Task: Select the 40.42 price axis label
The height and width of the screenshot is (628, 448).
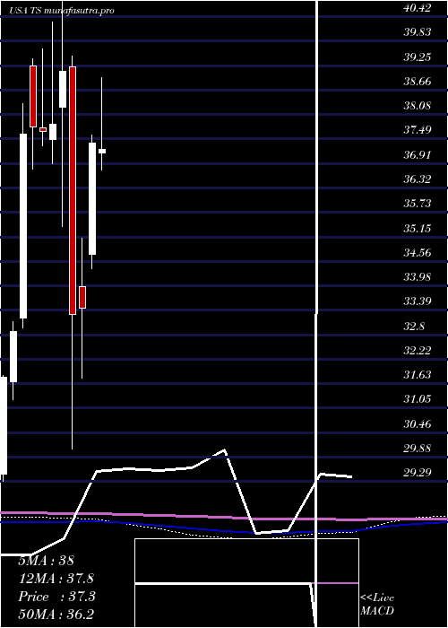Action: [418, 8]
